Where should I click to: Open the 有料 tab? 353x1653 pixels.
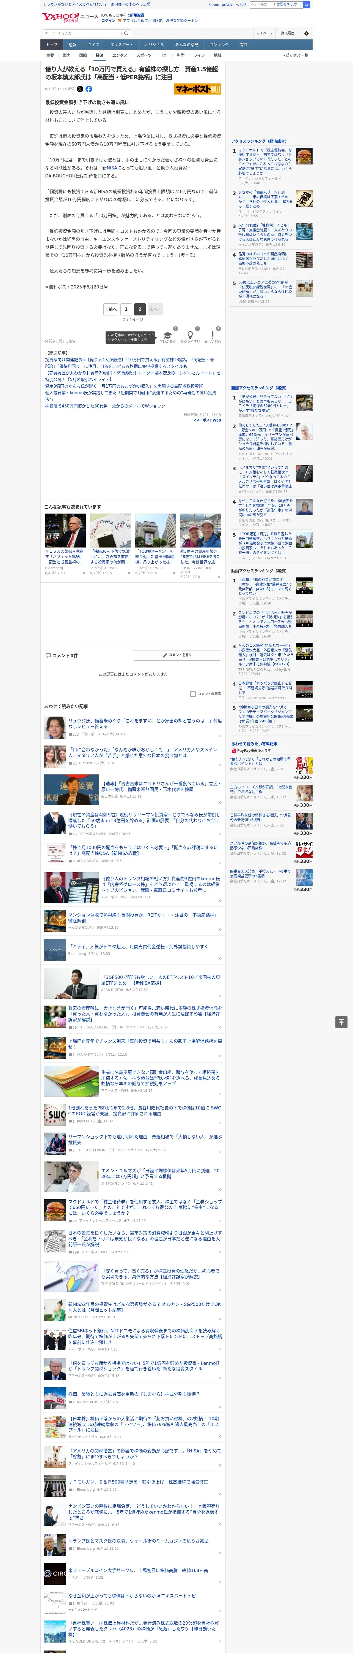click(244, 45)
